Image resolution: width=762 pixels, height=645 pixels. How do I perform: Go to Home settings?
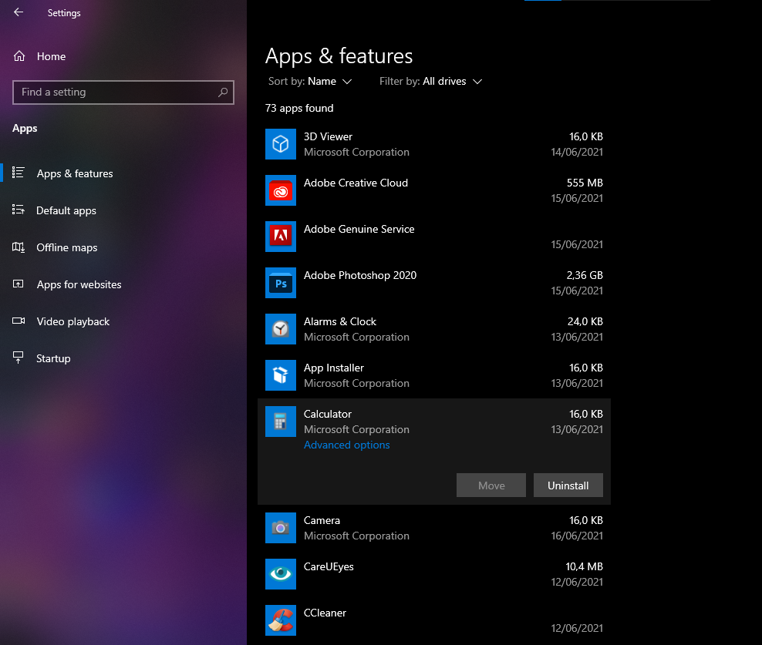coord(51,56)
